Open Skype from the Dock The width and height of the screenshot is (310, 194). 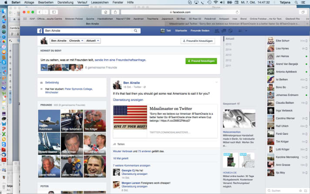pos(4,62)
